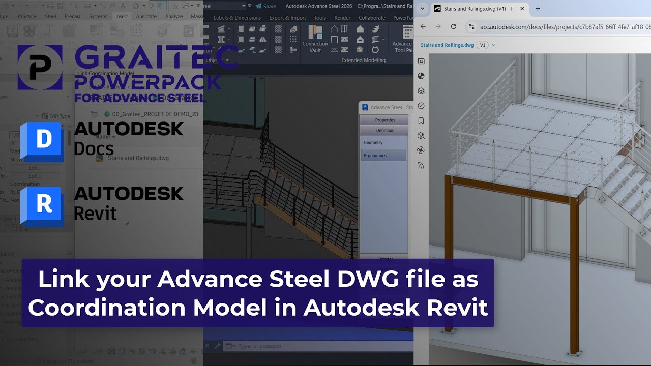Select the arched portal frame icon
Screen dimensions: 651x366
334,28
